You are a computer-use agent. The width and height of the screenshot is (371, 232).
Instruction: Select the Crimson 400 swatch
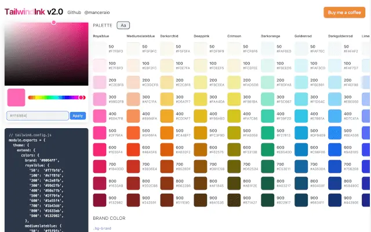(x=234, y=116)
